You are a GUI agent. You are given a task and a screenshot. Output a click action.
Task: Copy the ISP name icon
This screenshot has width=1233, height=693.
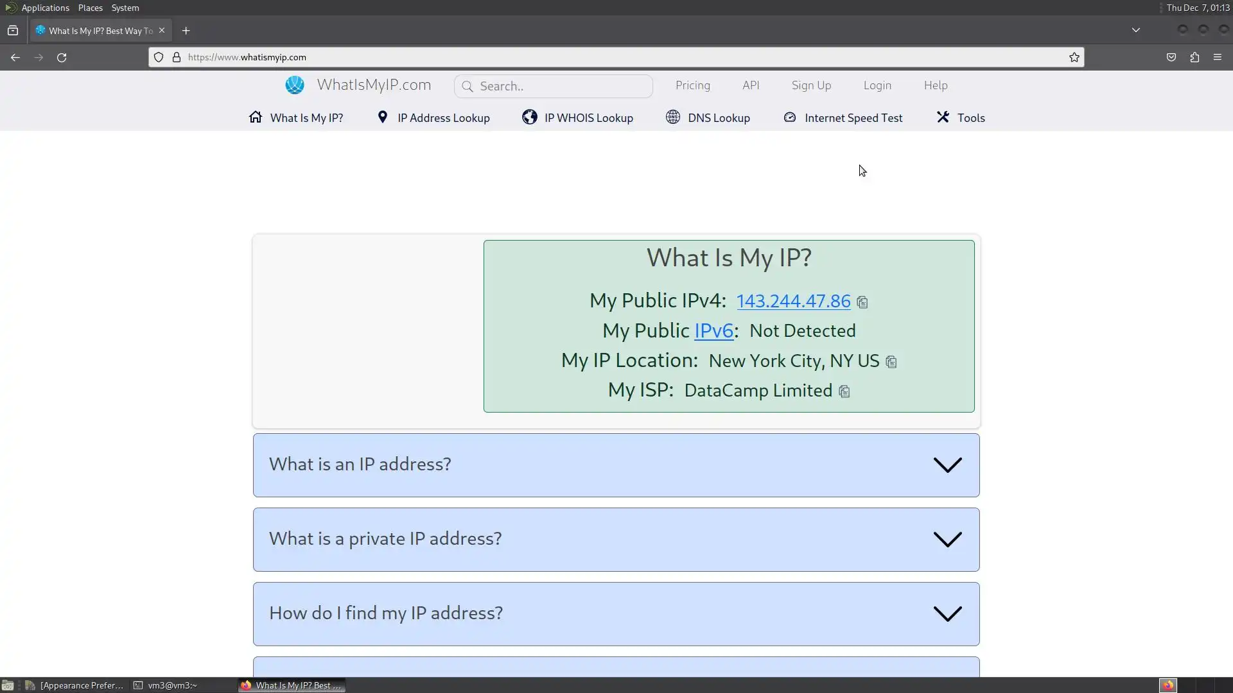[844, 391]
